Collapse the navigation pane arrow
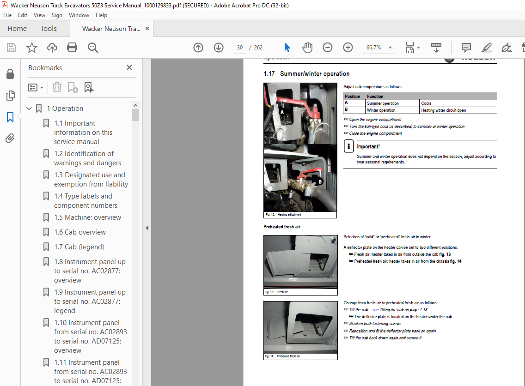Viewport: 525px width, 386px height. 147,228
